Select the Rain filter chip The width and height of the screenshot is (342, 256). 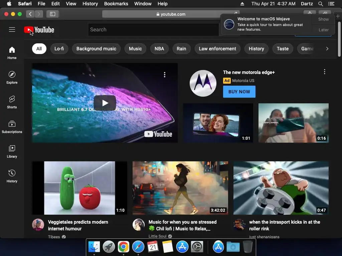coord(181,49)
